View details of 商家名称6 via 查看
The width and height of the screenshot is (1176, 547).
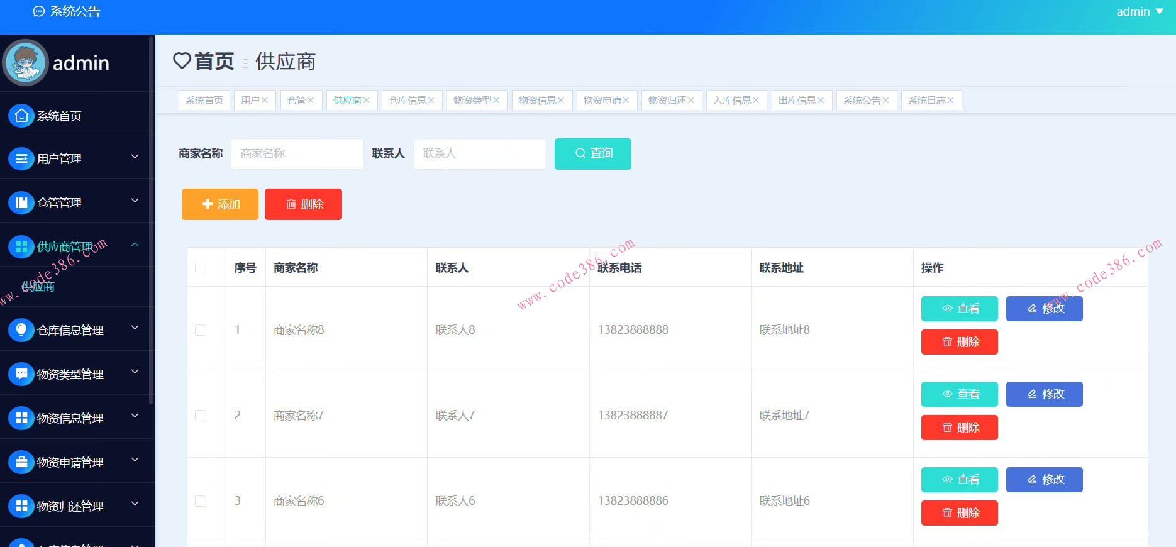(x=960, y=480)
